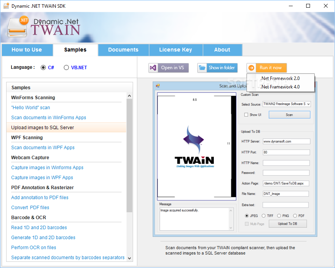Select the VB.NET language radio button
Viewport: 335px width, 268px height.
pos(66,67)
